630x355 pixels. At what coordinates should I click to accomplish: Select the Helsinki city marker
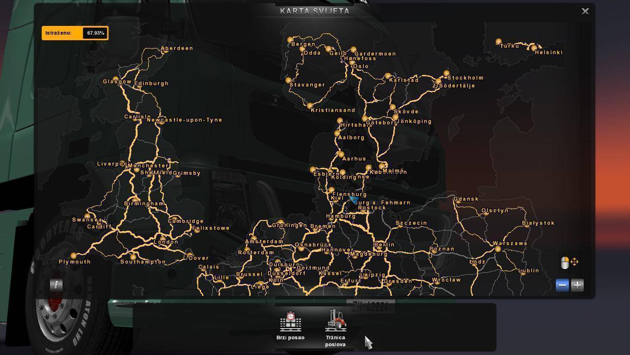534,48
